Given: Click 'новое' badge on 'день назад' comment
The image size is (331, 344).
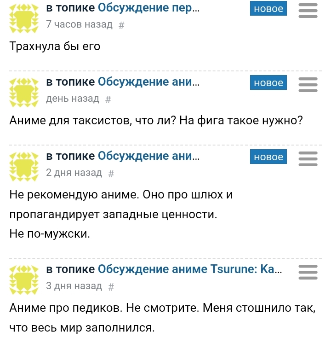Looking at the screenshot, I should (x=268, y=83).
